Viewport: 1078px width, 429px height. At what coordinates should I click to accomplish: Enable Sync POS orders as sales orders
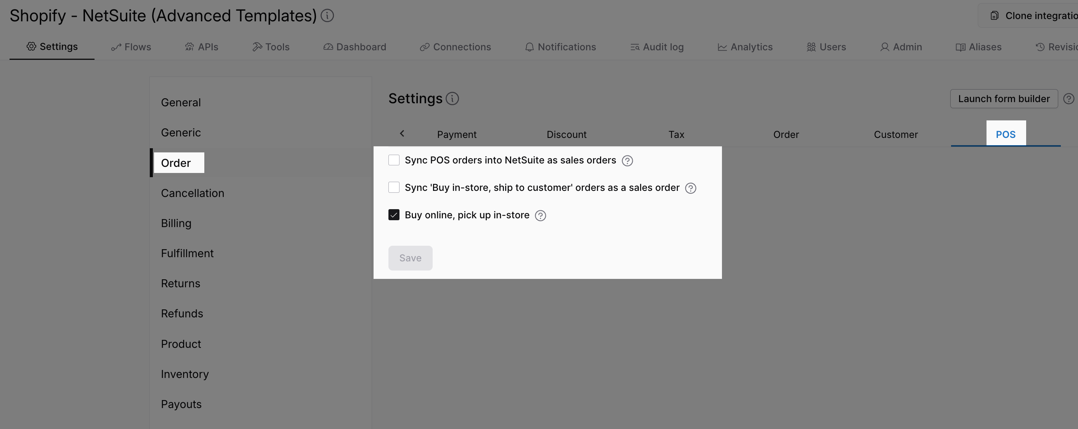394,160
